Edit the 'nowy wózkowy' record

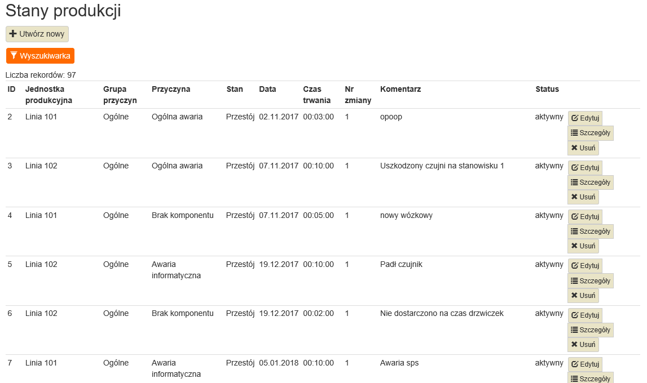585,217
